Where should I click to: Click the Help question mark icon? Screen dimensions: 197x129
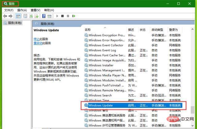click(44, 16)
